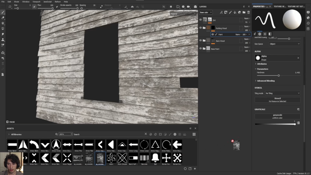Select the Smudge tool
This screenshot has width=311, height=175.
3,34
